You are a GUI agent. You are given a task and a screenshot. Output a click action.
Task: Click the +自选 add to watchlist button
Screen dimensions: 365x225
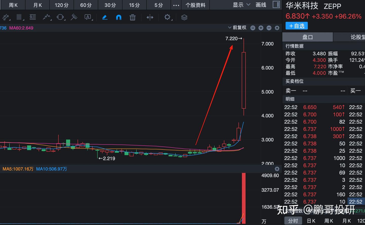(296, 26)
